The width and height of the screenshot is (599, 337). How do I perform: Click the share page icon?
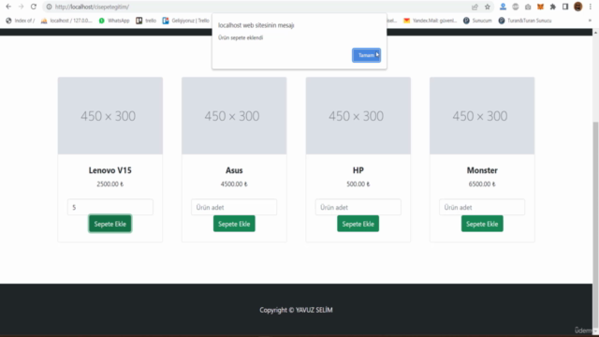click(x=475, y=7)
